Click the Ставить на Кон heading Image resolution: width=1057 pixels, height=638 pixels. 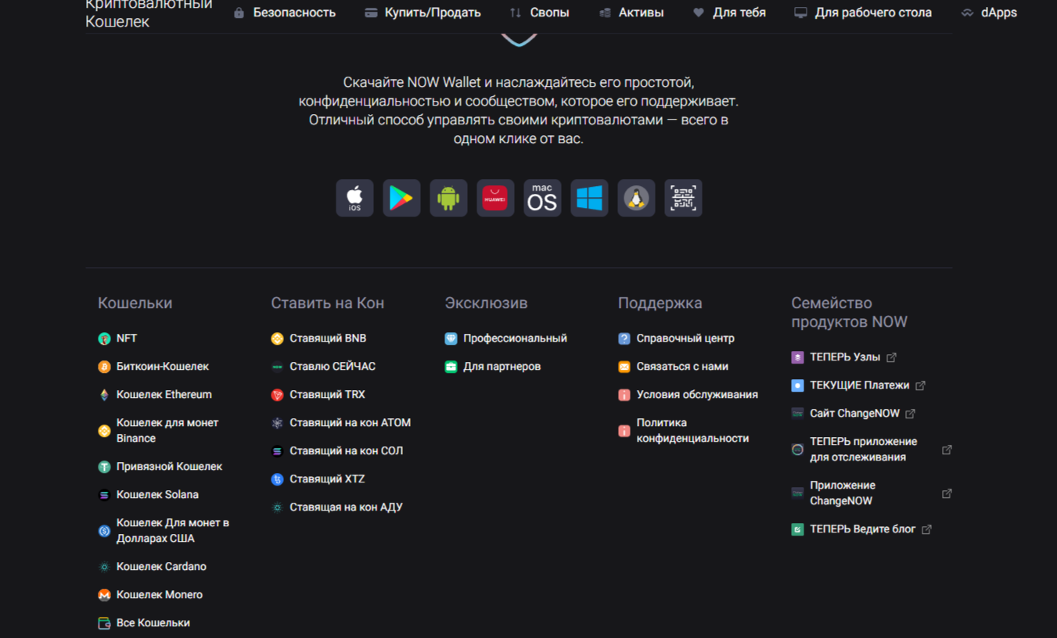[328, 303]
